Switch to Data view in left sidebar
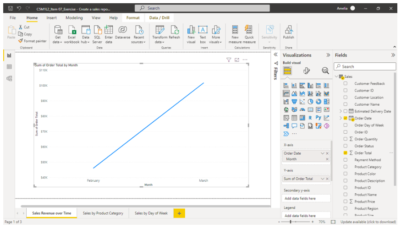This screenshot has width=401, height=228. click(9, 67)
